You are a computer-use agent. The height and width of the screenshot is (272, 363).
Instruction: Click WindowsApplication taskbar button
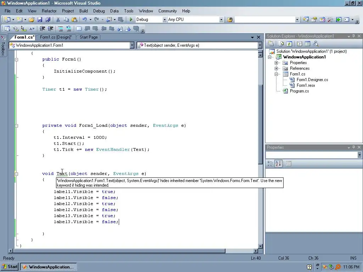tap(48, 267)
